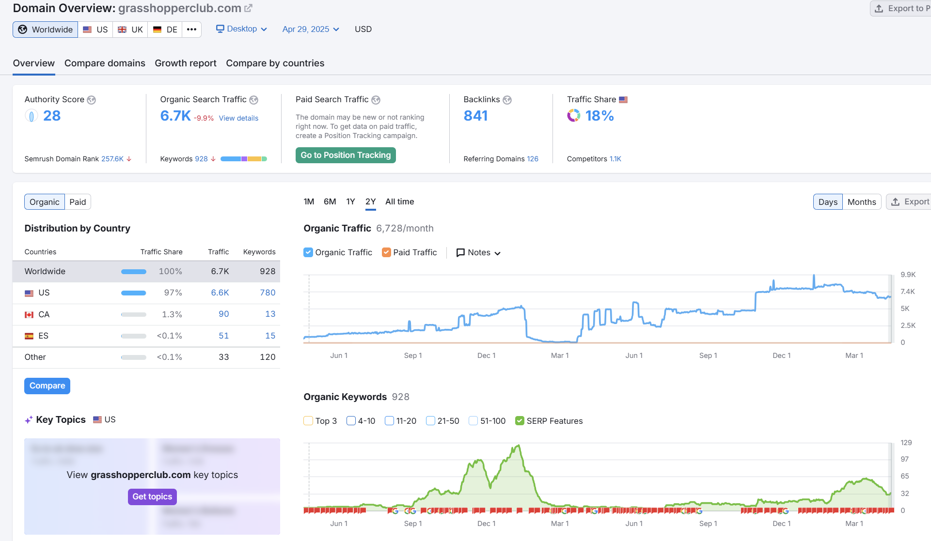Screen dimensions: 931x541
Task: Click globe icon next to Backlinks
Action: click(x=507, y=100)
